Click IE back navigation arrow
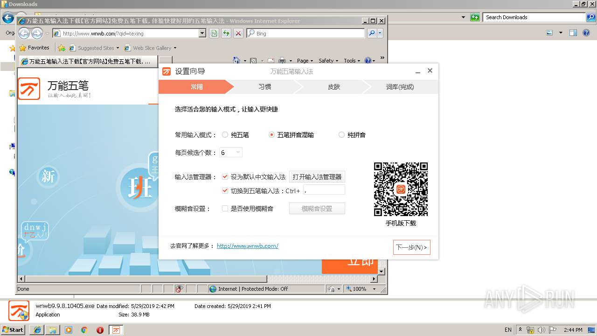597x336 pixels. 24,33
